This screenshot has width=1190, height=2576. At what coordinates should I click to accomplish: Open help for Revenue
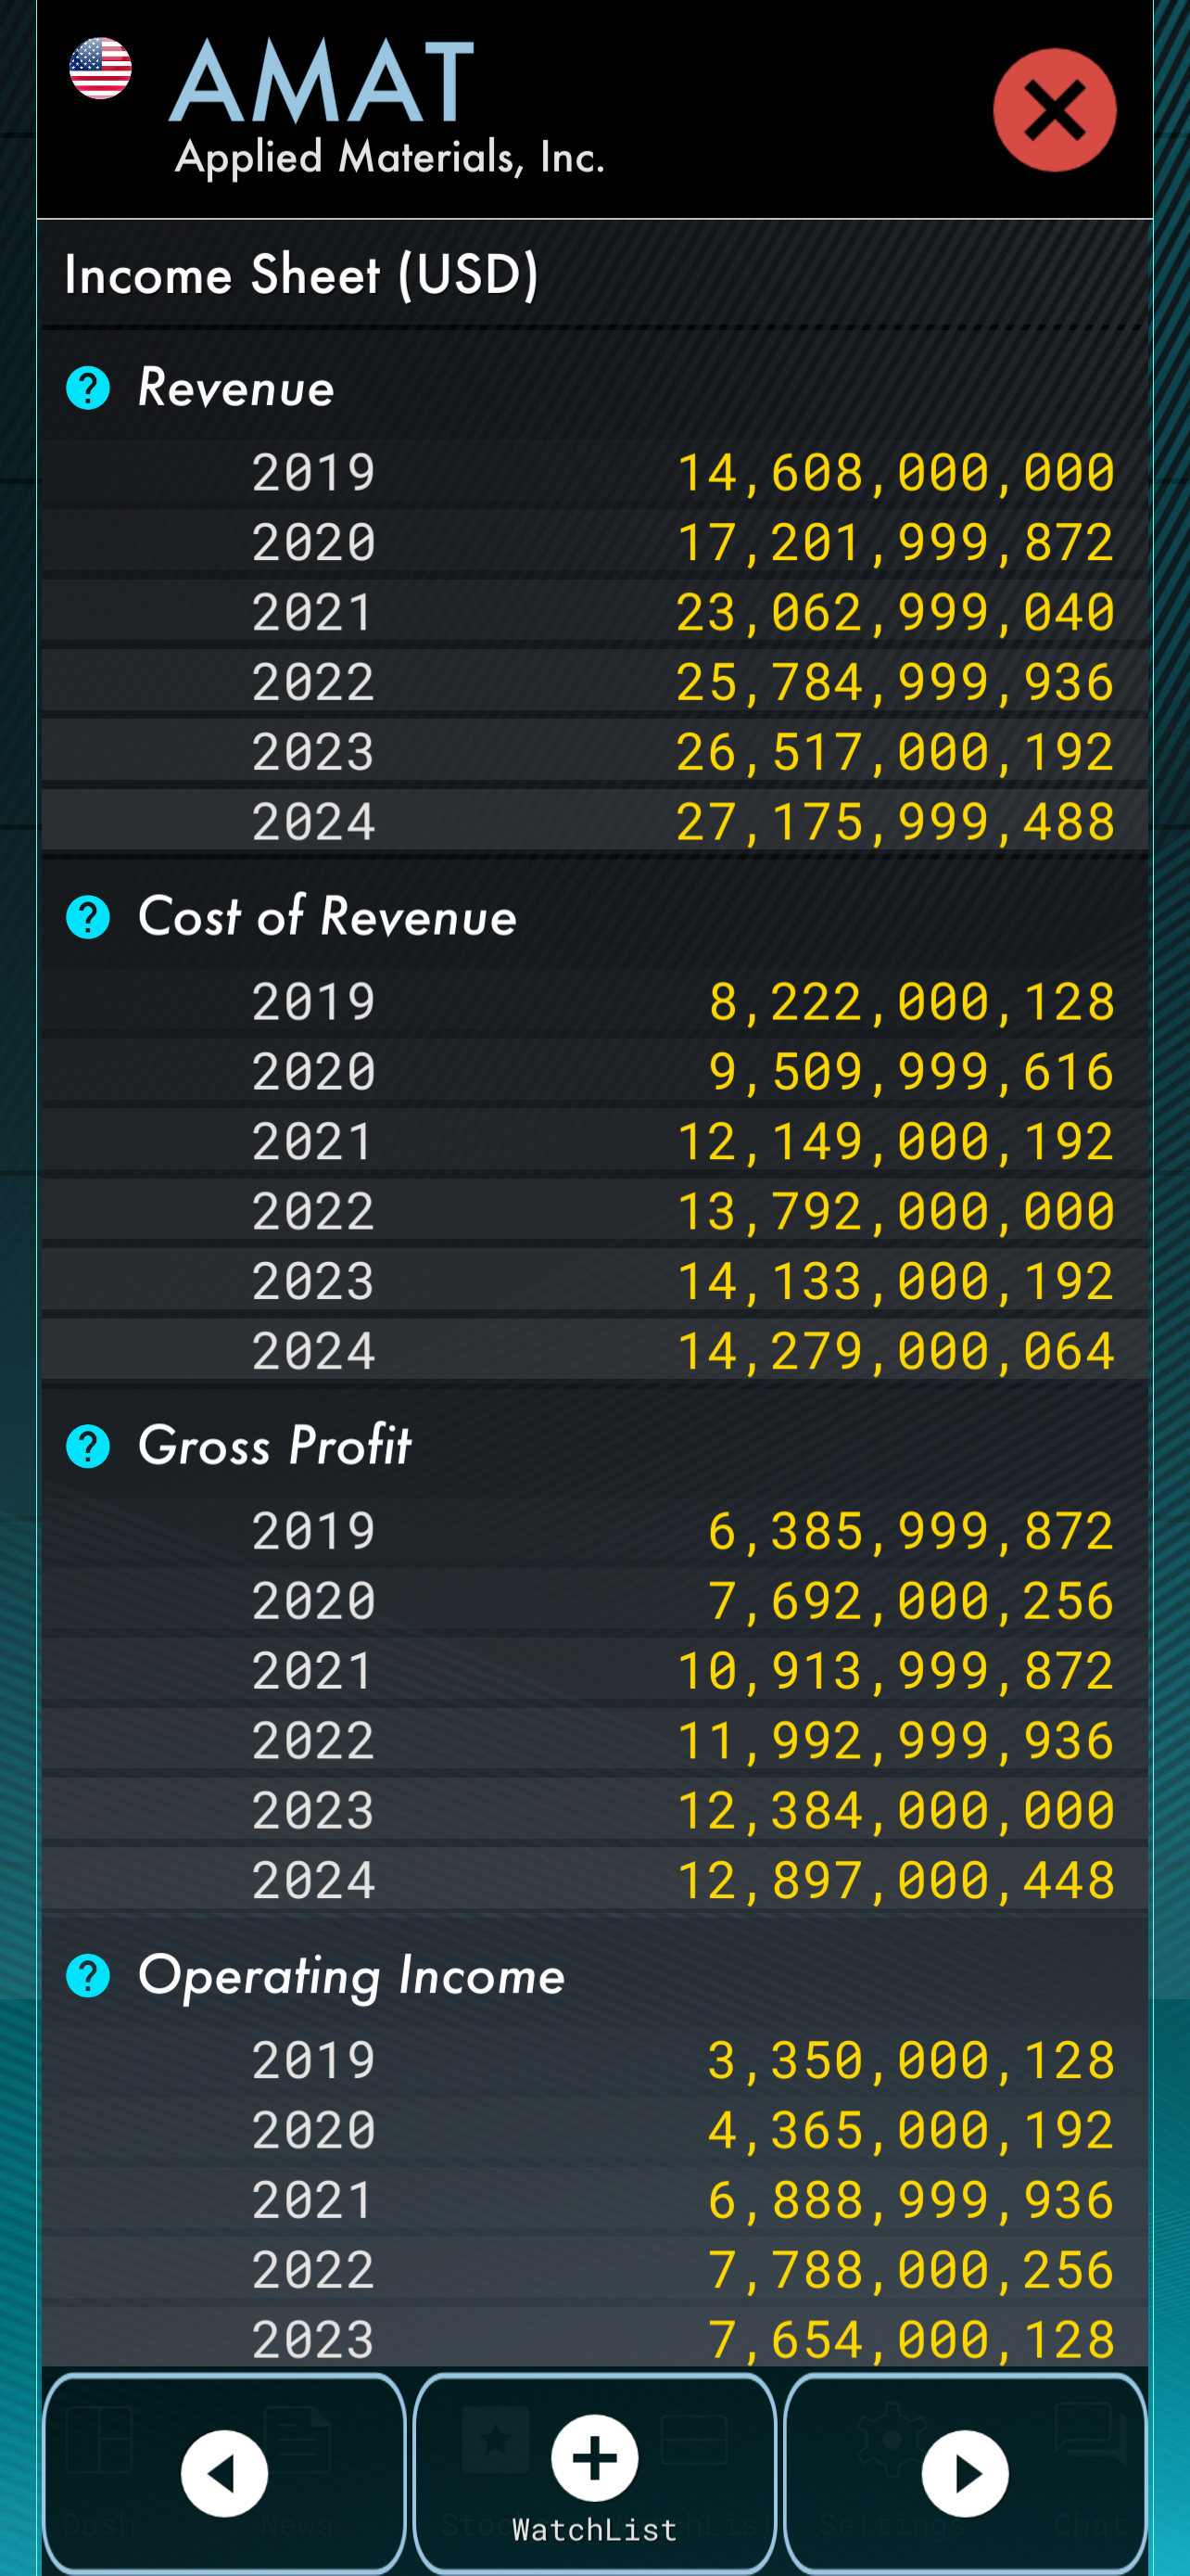(88, 388)
